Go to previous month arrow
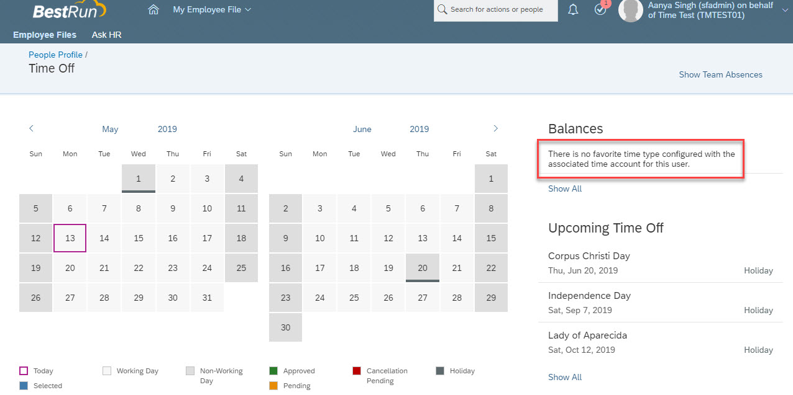Viewport: 793px width, 395px height. 31,128
